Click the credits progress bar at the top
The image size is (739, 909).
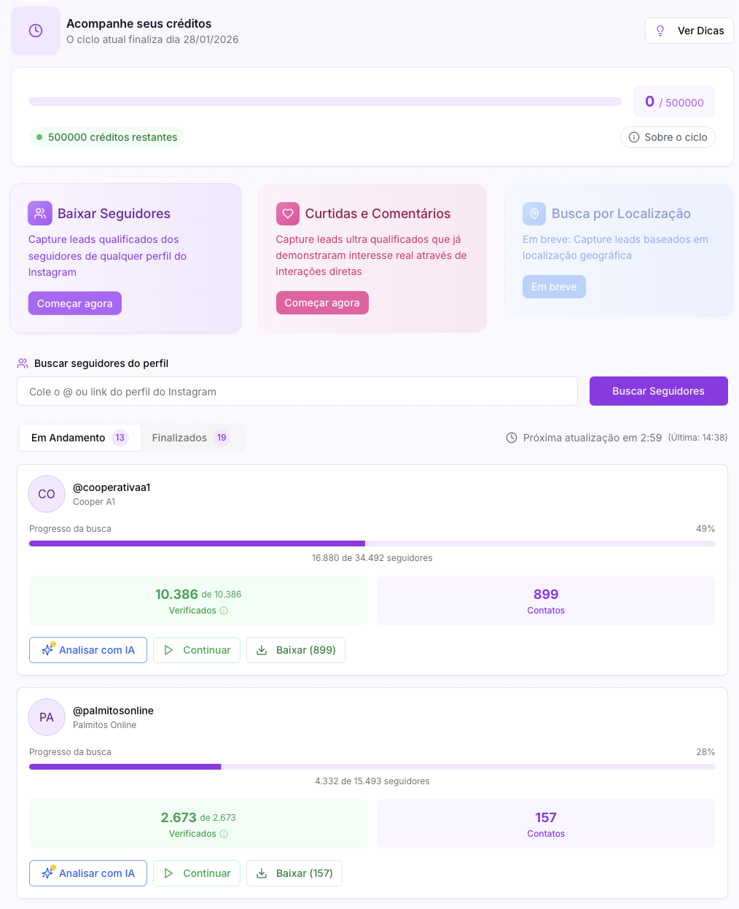[x=325, y=101]
